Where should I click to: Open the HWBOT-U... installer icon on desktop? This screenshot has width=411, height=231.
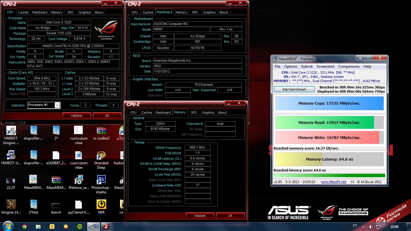[x=11, y=158]
